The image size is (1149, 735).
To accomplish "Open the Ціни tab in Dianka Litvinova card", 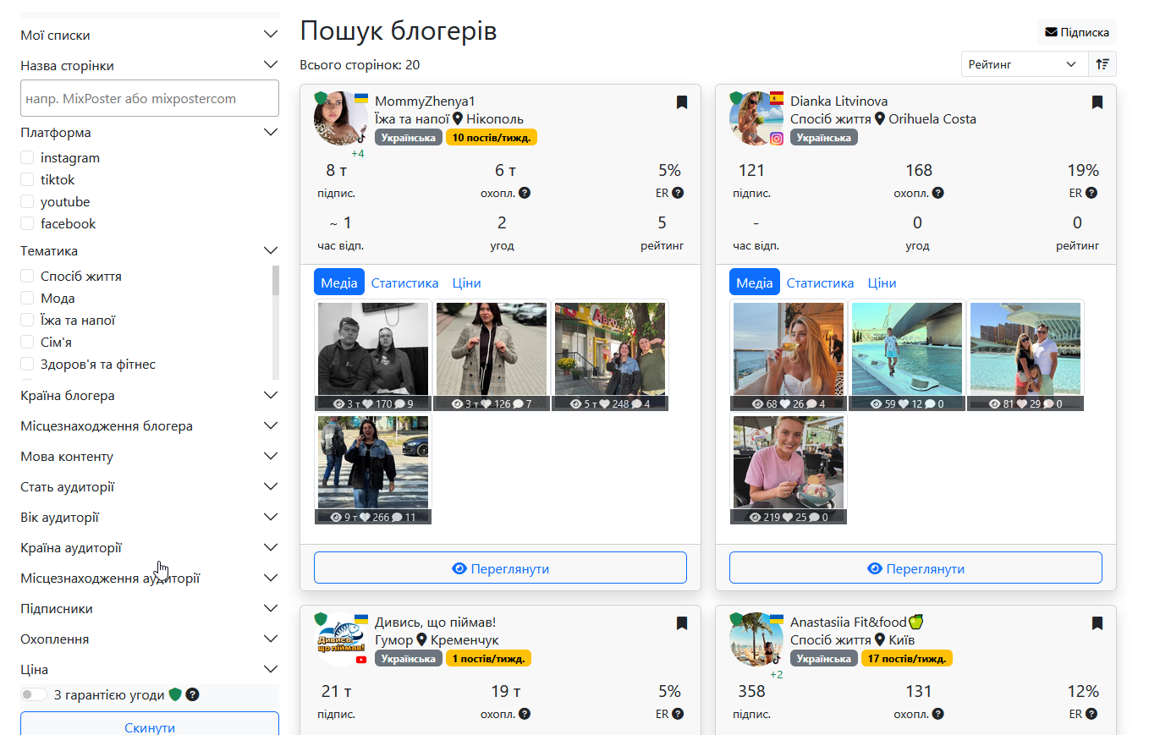I will (882, 283).
